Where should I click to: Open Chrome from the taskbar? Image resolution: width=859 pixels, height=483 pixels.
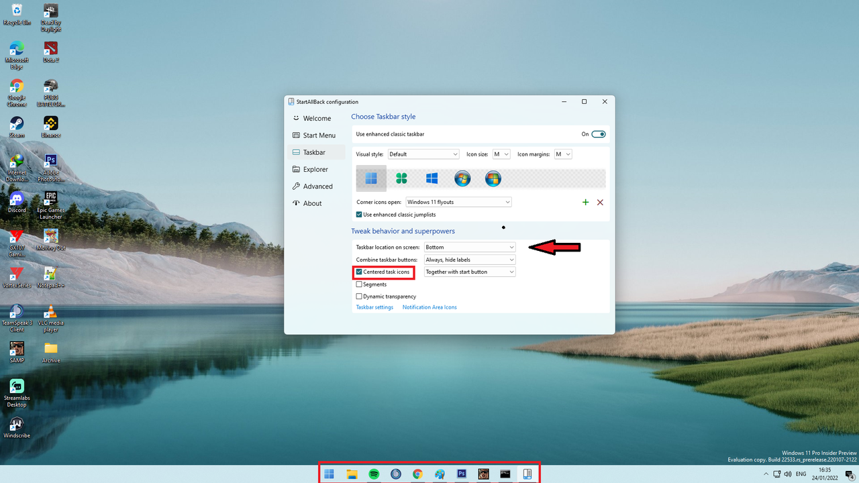pyautogui.click(x=417, y=474)
